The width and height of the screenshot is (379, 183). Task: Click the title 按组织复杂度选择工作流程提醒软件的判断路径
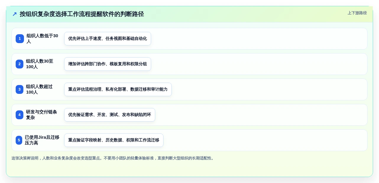pos(82,14)
